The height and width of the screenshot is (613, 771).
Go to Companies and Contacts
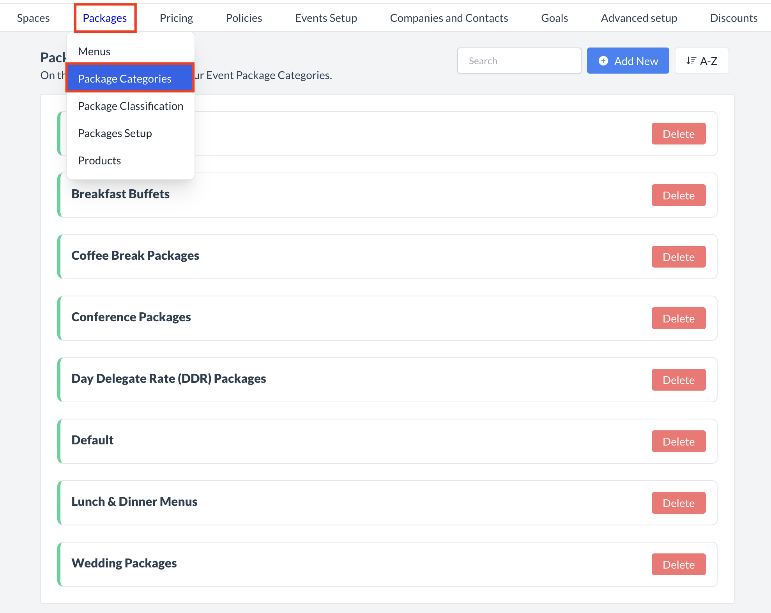coord(449,18)
